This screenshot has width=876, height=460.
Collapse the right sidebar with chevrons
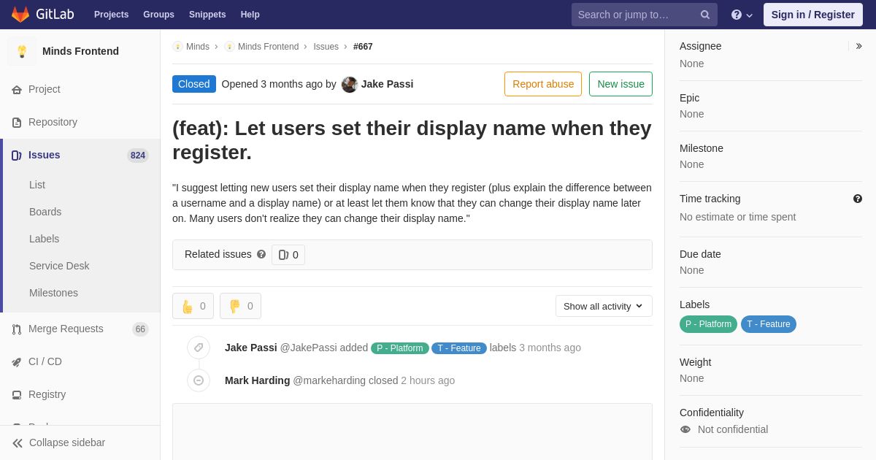click(x=858, y=46)
